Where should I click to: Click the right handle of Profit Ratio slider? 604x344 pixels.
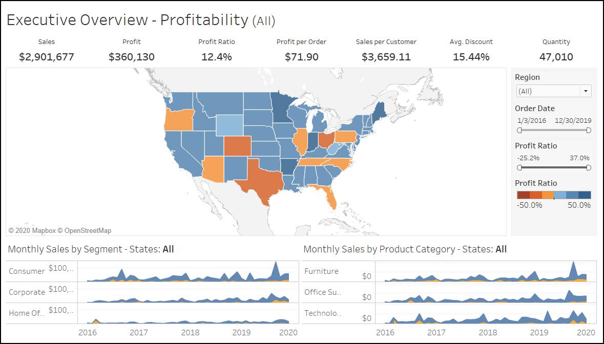tap(588, 167)
